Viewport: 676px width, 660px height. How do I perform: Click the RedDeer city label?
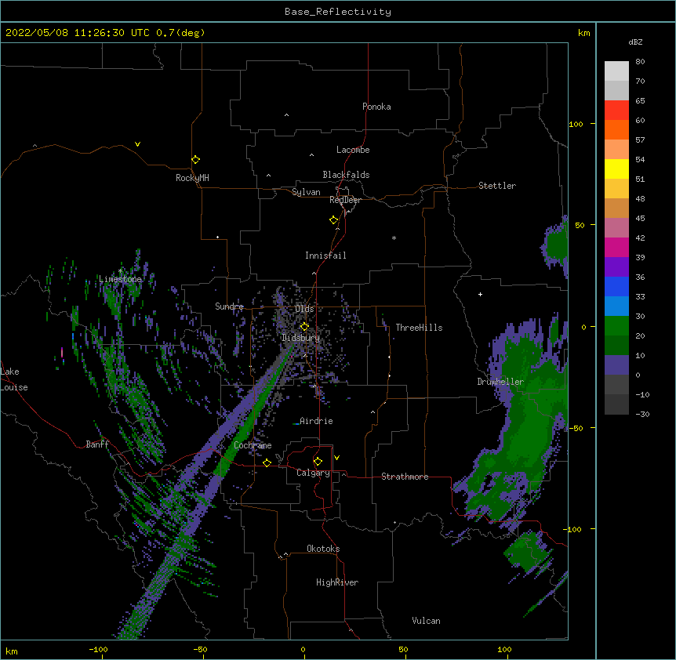(345, 200)
